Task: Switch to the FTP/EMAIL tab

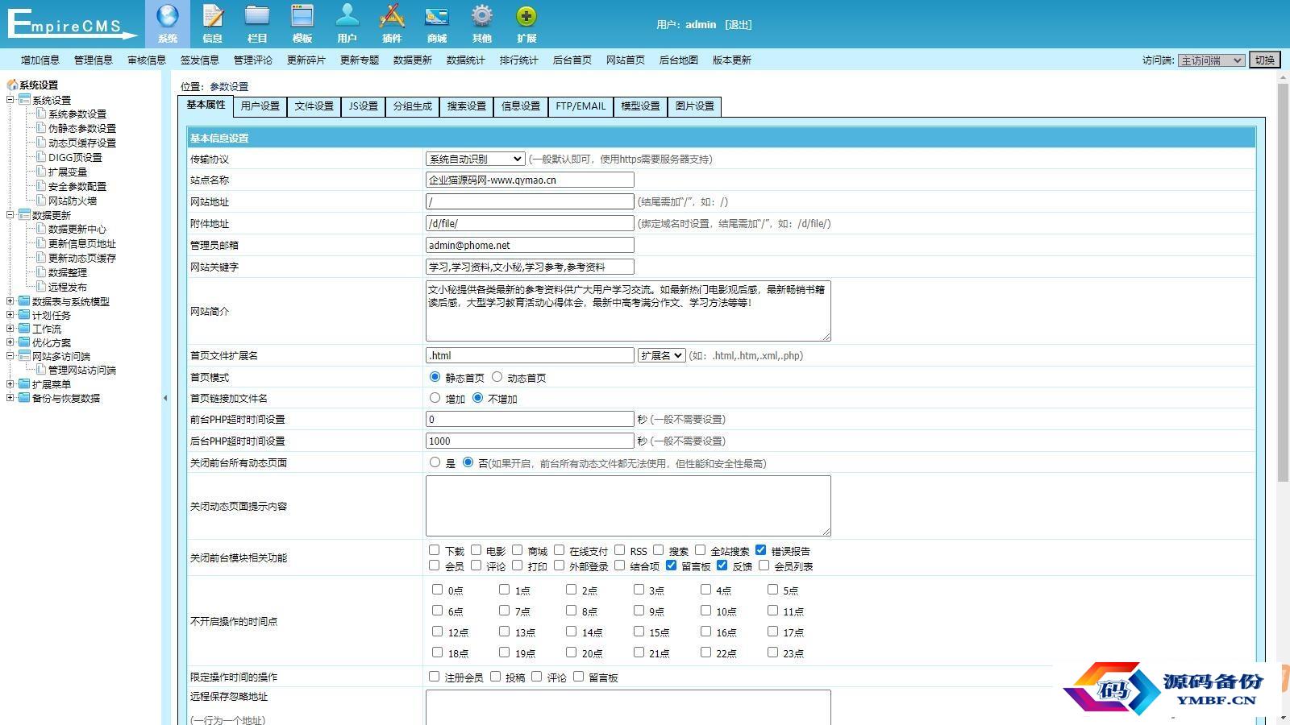Action: (580, 106)
